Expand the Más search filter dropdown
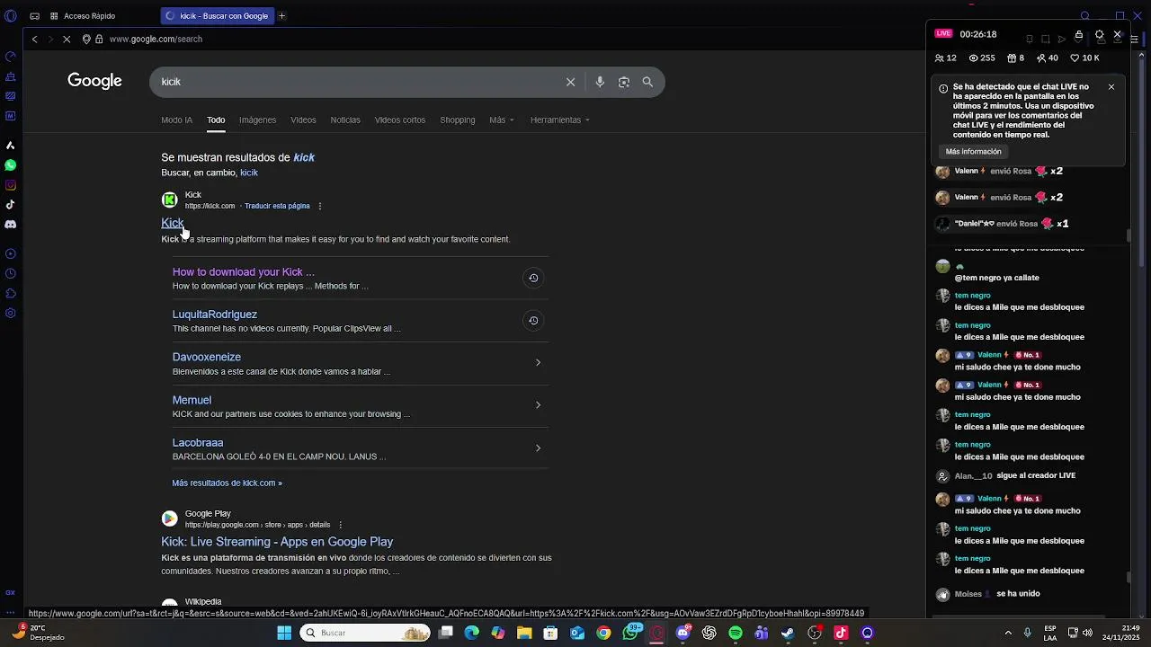Viewport: 1151px width, 647px height. [x=502, y=120]
